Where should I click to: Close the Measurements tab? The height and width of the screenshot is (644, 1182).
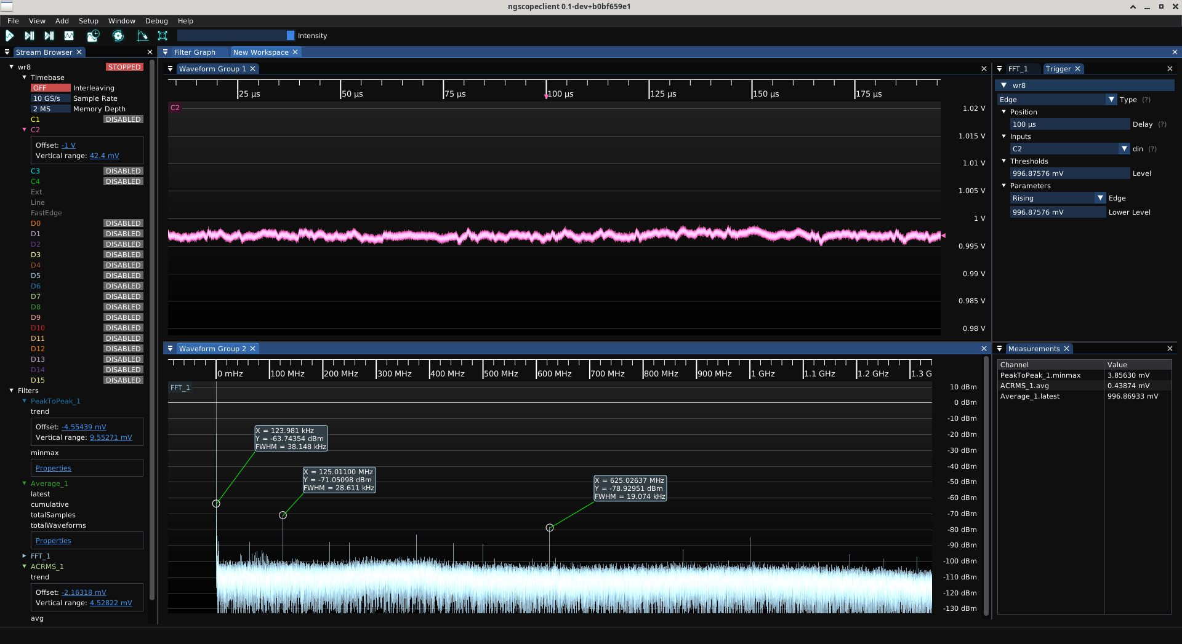click(1066, 349)
